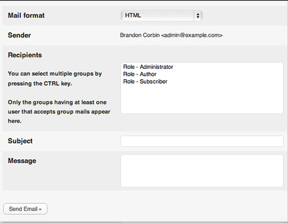The width and height of the screenshot is (288, 223).
Task: Focus the Subject input field
Action: [202, 141]
